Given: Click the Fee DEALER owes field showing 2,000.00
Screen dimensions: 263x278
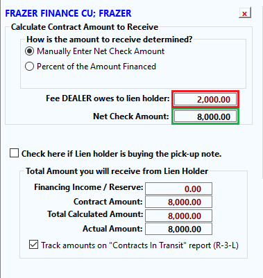Looking at the screenshot, I should point(205,99).
